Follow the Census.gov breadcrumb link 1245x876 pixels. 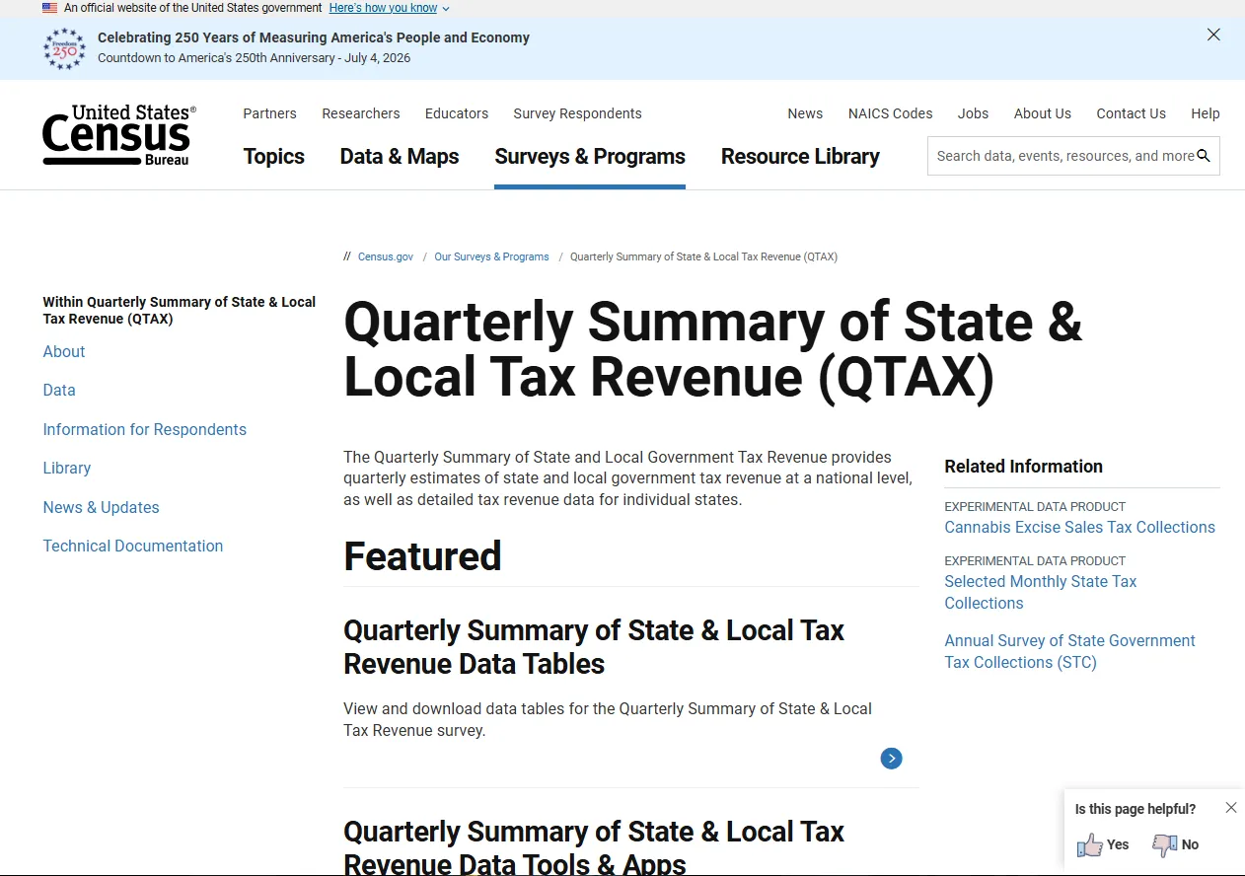coord(386,256)
